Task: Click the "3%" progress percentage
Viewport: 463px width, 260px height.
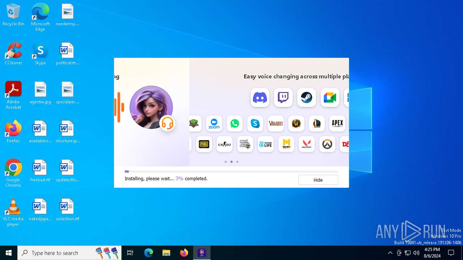Action: (x=179, y=179)
